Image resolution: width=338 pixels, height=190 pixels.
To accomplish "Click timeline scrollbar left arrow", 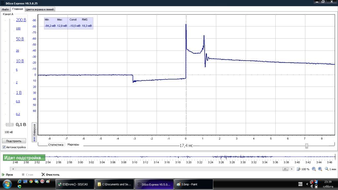I will pos(13,169).
